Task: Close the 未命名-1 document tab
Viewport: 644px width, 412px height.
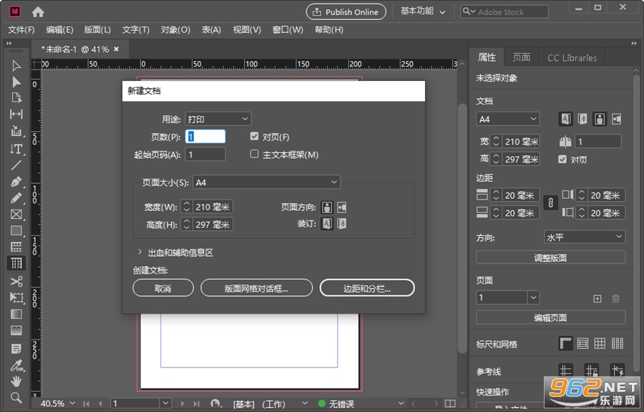Action: (117, 49)
